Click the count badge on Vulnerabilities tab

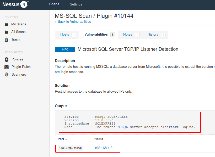[x=112, y=35]
